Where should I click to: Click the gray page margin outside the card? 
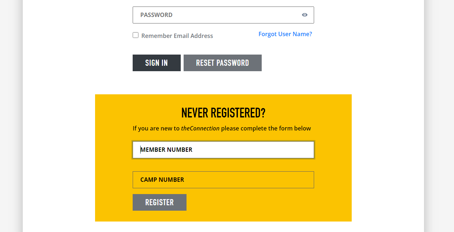[x=439, y=116]
